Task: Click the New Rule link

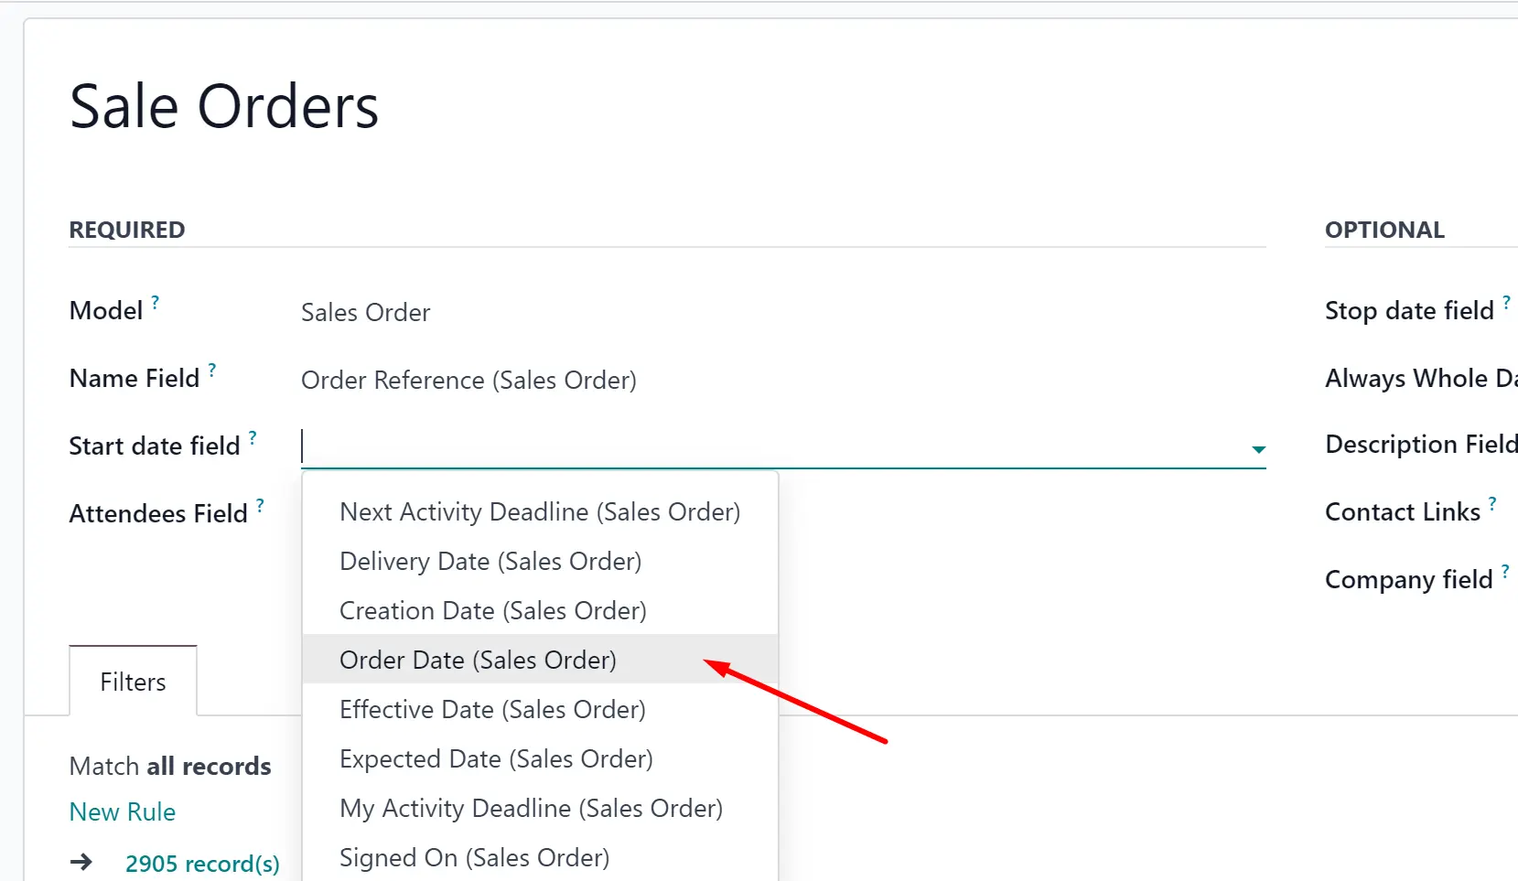Action: pyautogui.click(x=123, y=811)
